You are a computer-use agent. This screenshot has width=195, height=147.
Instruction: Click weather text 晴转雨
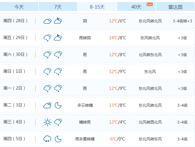85,122
